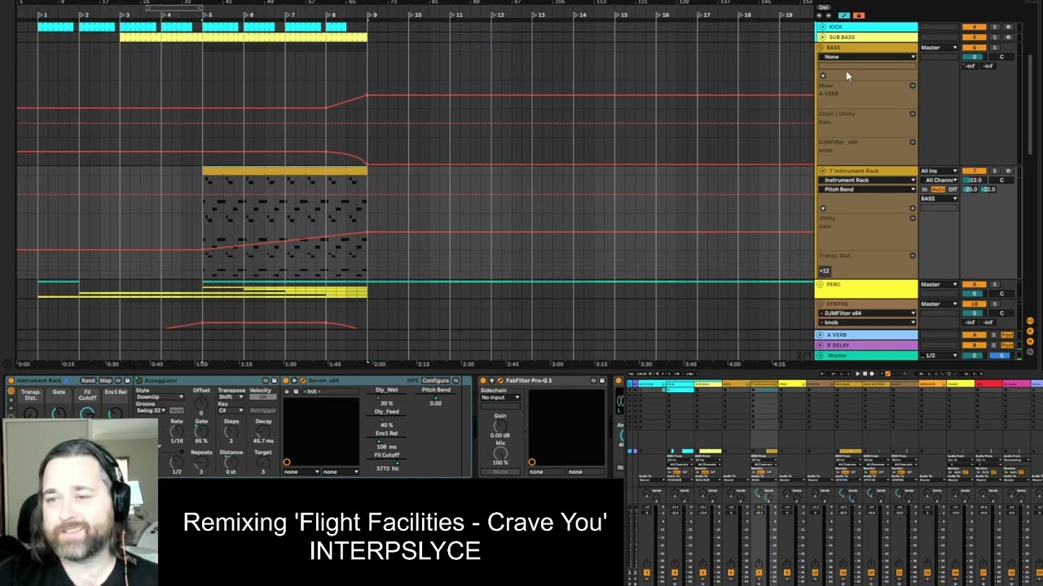Open Master track 1/2 output dropdown
This screenshot has height=586, width=1043.
pos(939,356)
